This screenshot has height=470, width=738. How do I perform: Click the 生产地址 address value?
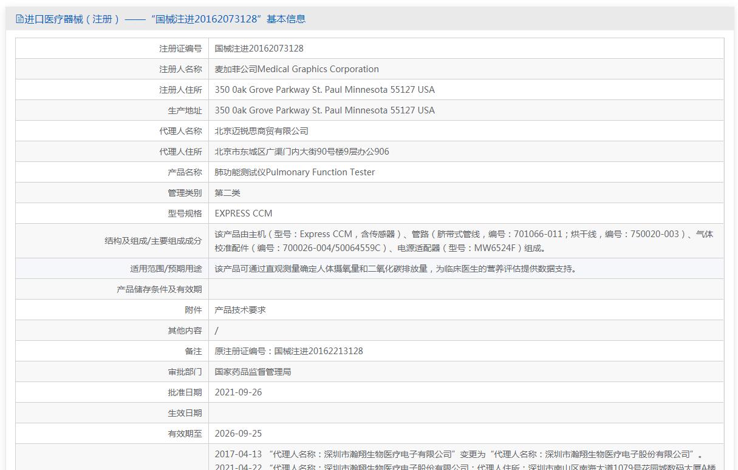click(324, 110)
